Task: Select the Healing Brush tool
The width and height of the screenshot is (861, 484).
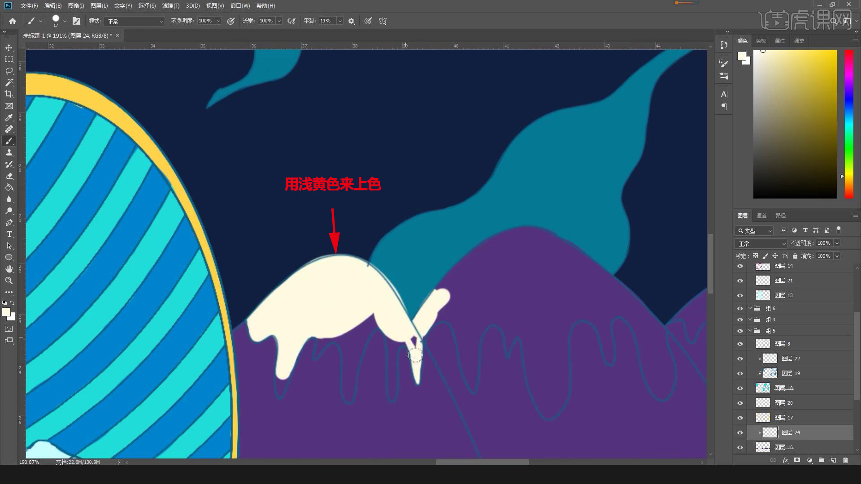Action: click(x=9, y=129)
